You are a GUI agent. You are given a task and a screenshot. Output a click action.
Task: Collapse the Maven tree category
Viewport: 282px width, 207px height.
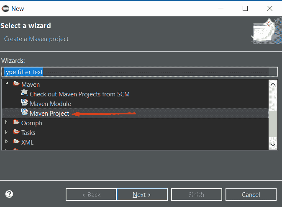coord(7,83)
